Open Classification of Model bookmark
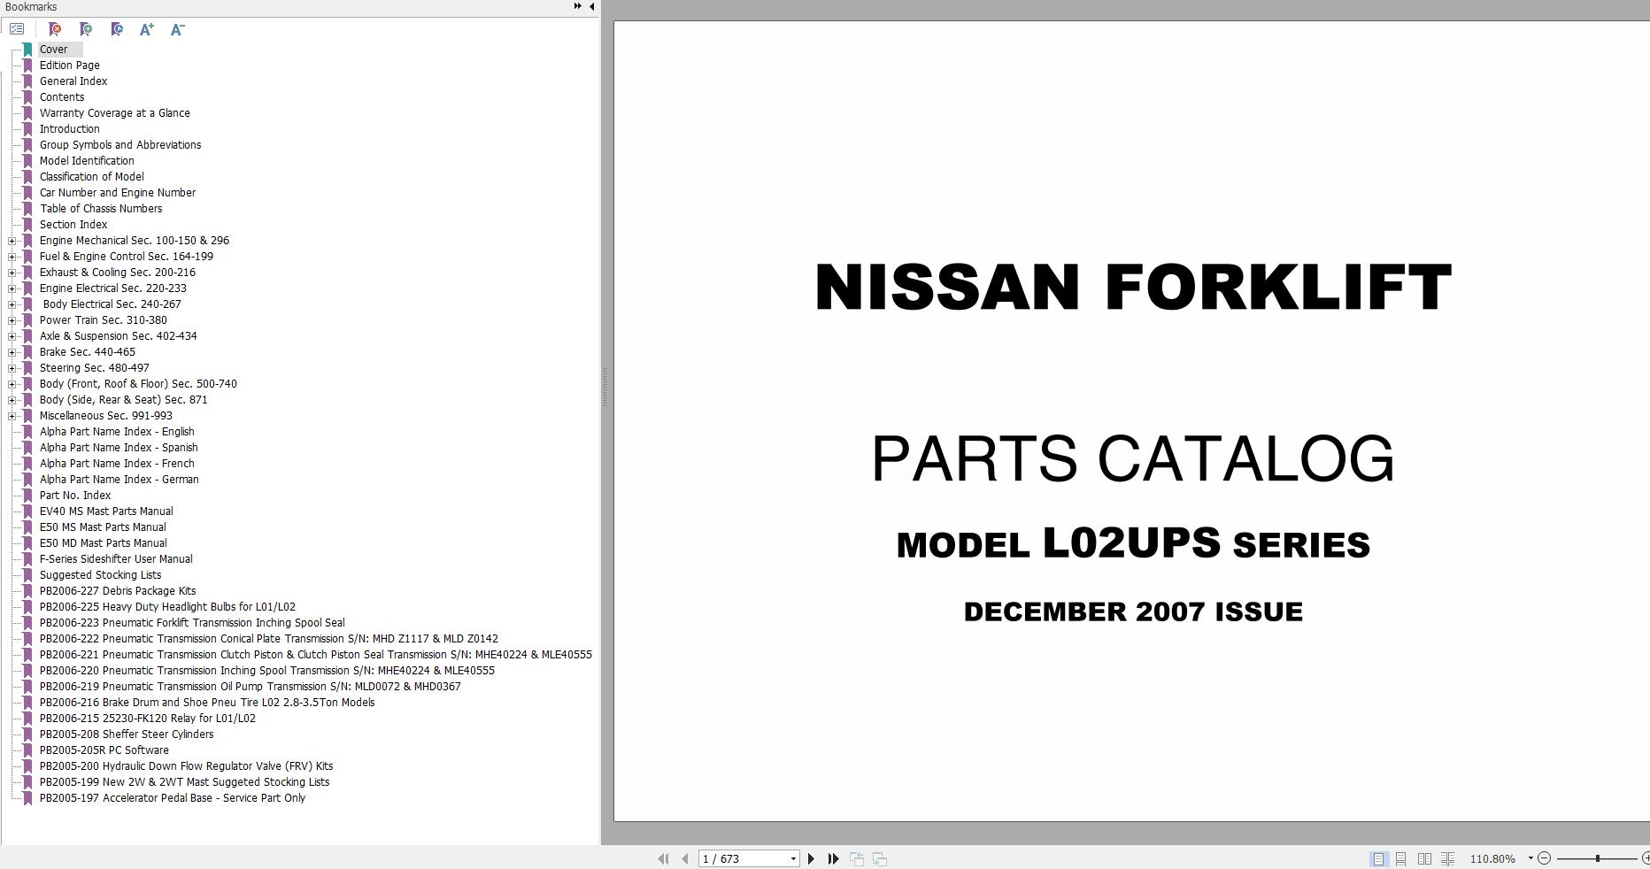This screenshot has height=869, width=1650. 92,177
